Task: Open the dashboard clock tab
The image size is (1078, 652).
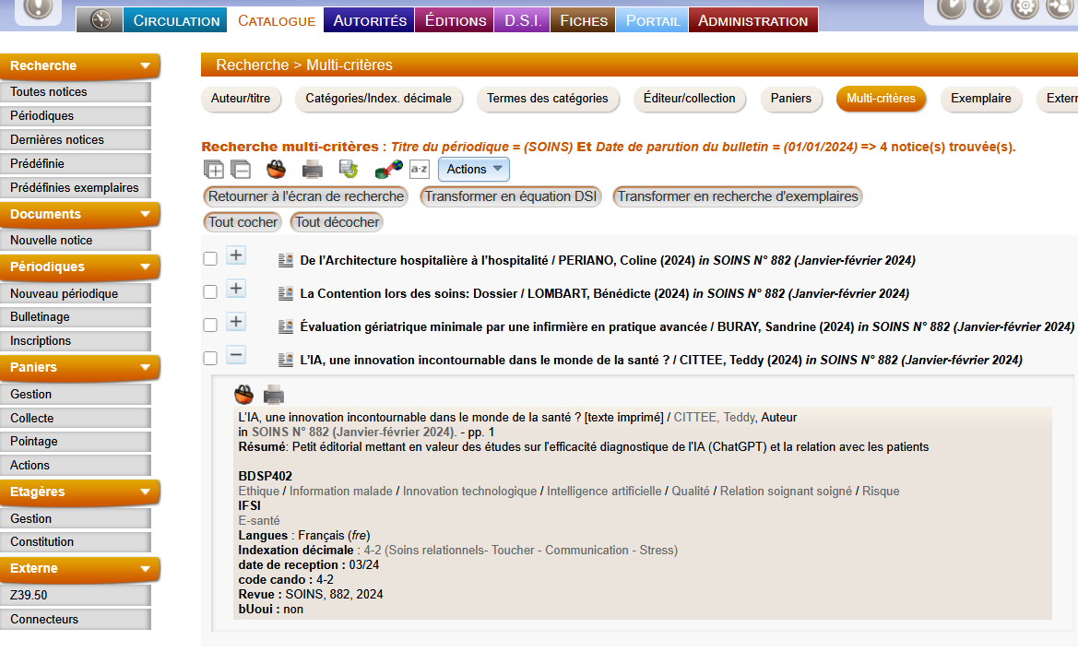Action: [x=100, y=20]
